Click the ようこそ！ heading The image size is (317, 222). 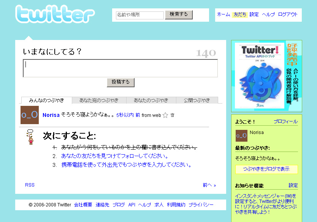pos(245,122)
